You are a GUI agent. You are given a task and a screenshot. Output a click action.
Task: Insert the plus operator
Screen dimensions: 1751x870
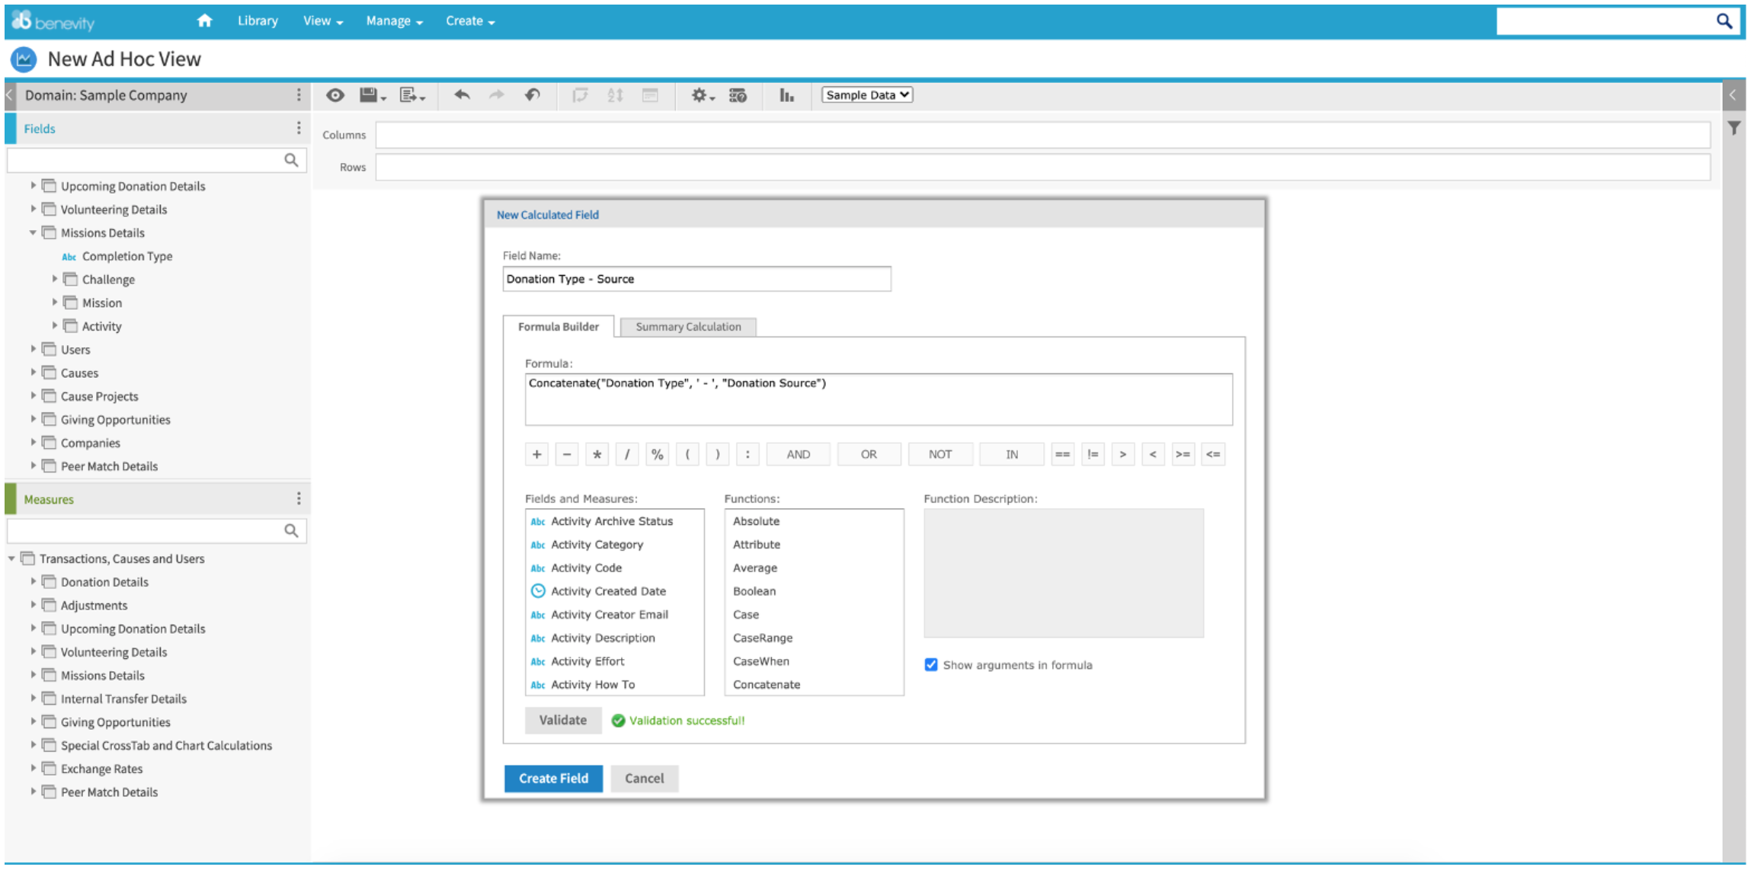click(x=536, y=454)
